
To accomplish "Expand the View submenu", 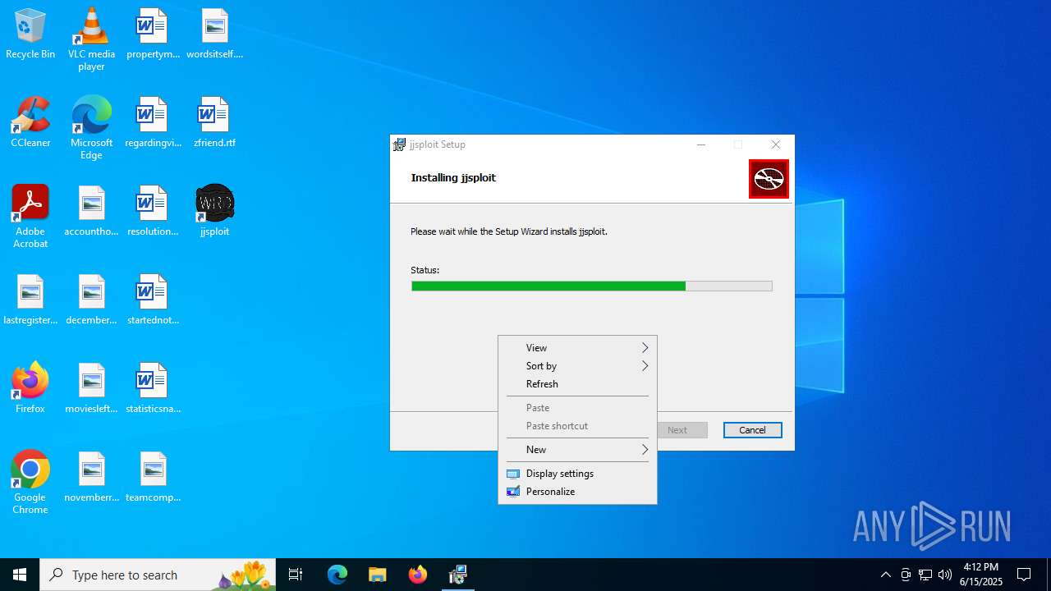I will pos(577,348).
